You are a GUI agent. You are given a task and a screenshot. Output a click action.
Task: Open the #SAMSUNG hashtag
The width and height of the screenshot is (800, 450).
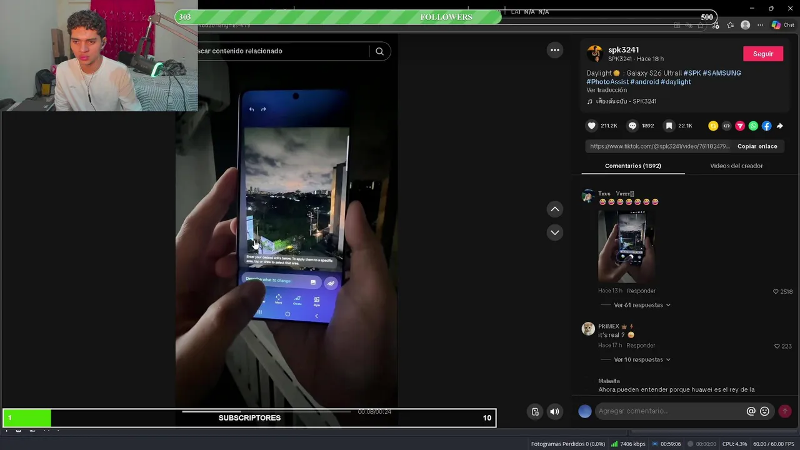tap(722, 73)
